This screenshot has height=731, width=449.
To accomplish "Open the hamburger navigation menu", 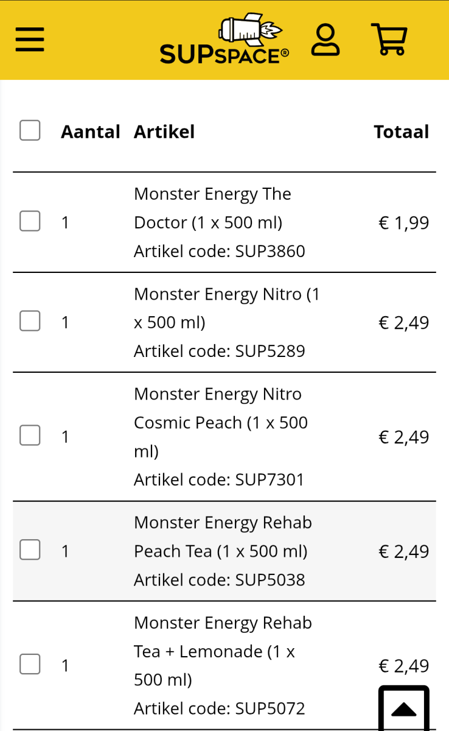I will pyautogui.click(x=30, y=40).
